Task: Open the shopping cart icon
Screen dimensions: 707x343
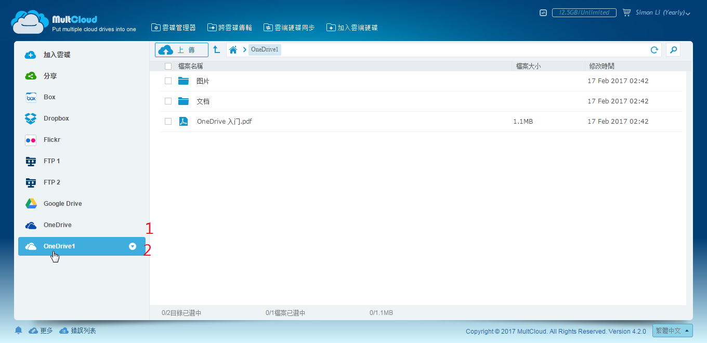Action: 626,12
